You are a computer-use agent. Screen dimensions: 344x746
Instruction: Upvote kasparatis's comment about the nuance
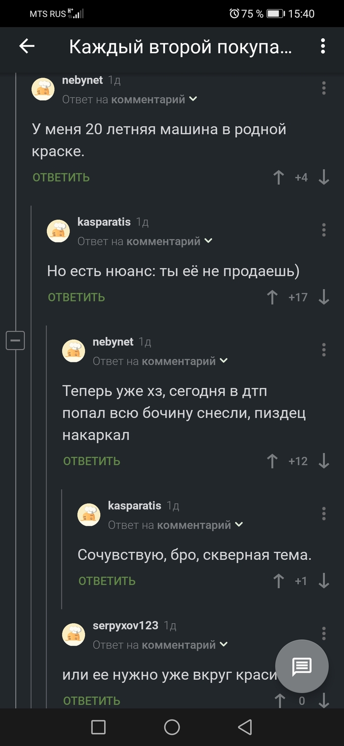[x=272, y=298]
